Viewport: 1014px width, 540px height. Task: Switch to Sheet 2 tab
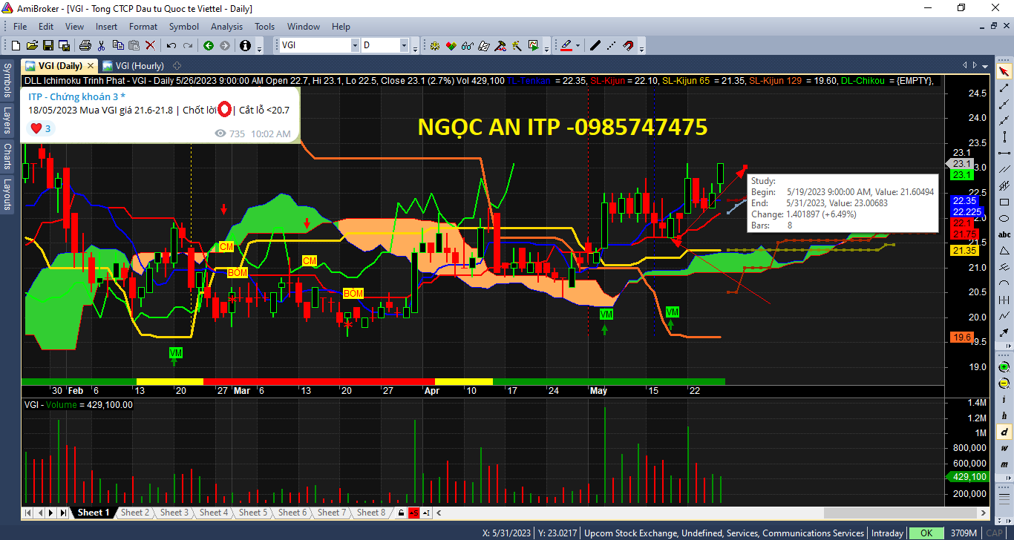coord(135,513)
